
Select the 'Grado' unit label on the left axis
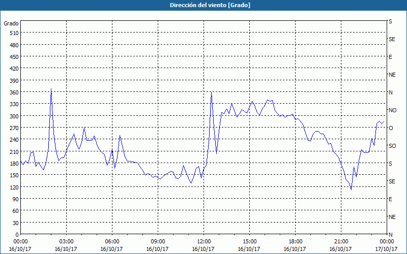[x=11, y=23]
